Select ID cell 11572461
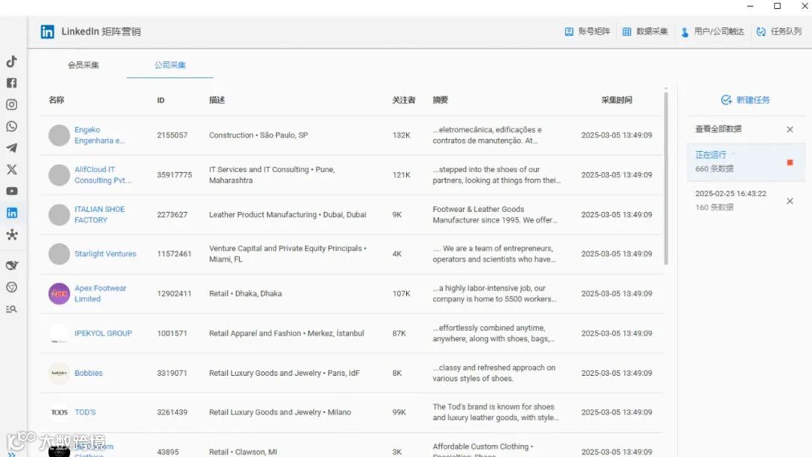Image resolution: width=812 pixels, height=457 pixels. [x=174, y=253]
